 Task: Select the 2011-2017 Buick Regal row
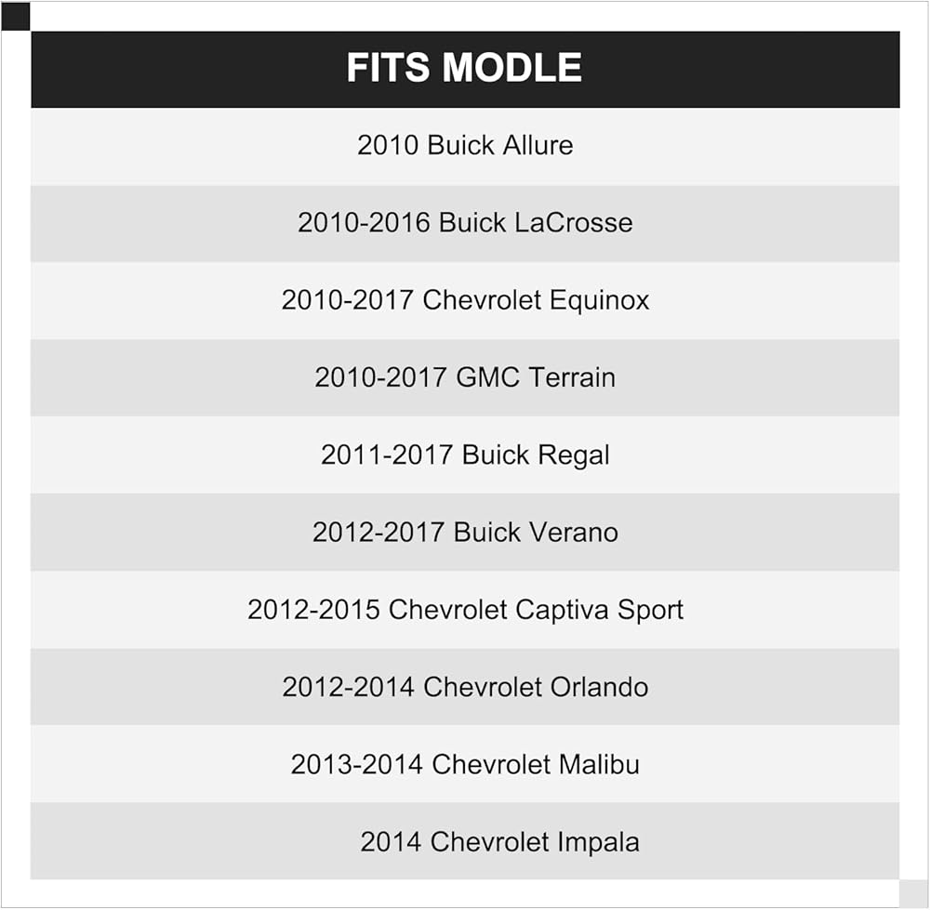click(x=465, y=455)
